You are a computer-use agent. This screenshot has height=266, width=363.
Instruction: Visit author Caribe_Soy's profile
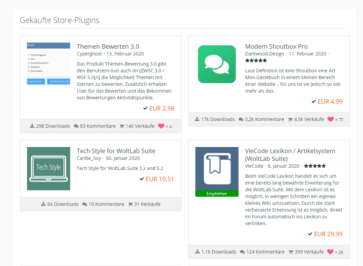(x=89, y=158)
